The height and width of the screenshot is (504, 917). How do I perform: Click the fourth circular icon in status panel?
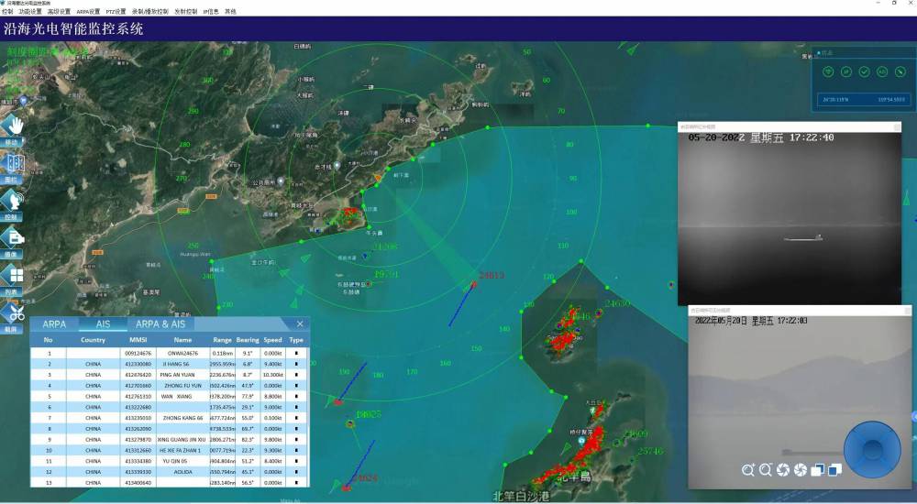pyautogui.click(x=882, y=71)
